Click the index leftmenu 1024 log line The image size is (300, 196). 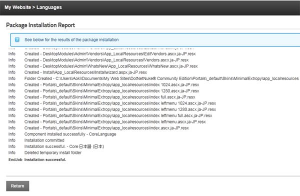tap(120, 103)
